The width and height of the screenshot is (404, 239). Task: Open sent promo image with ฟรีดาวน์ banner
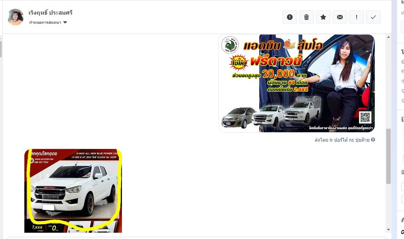click(x=297, y=83)
